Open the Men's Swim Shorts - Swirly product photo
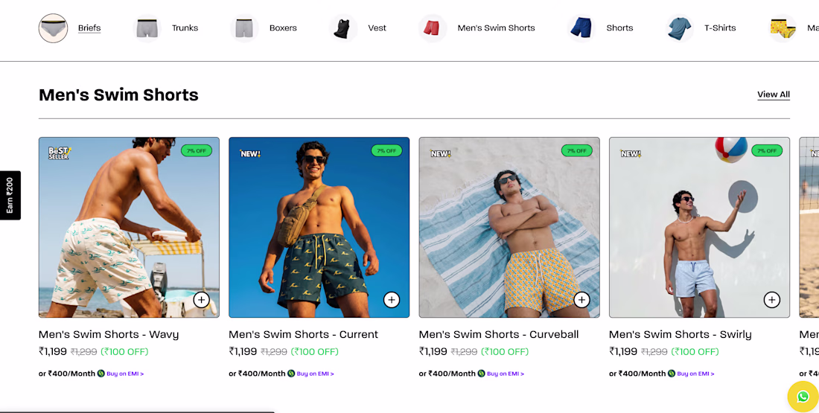The width and height of the screenshot is (819, 413). point(699,227)
